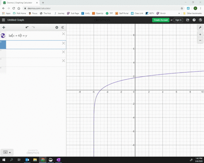The height and width of the screenshot is (163, 204).
Task: Switch to Chrome taskbar icon
Action: (x=43, y=160)
